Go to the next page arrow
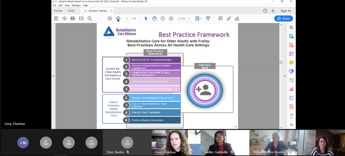 pos(118,18)
